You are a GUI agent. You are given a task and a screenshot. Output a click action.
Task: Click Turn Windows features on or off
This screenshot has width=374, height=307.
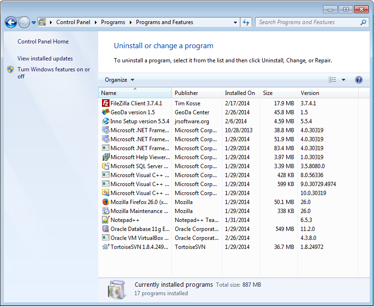click(x=54, y=73)
